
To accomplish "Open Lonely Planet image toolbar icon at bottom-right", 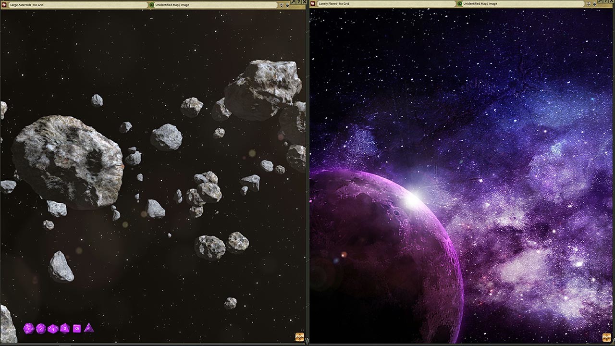I will (x=607, y=337).
